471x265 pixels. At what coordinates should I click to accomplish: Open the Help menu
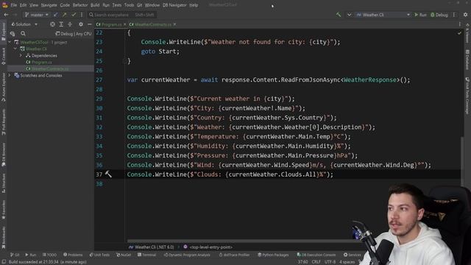point(194,5)
